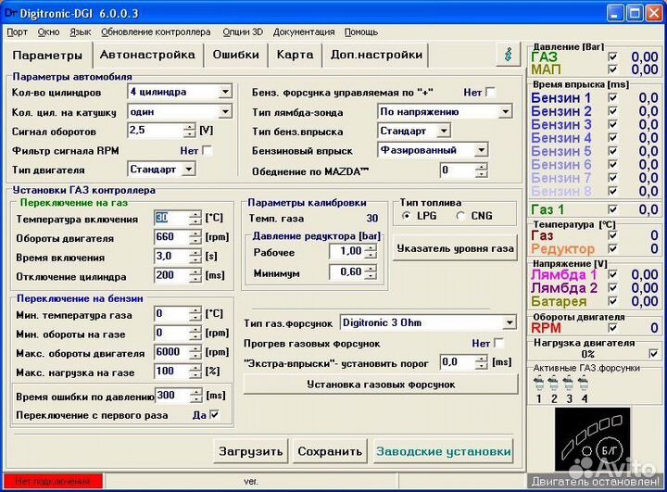Open the Порт menu
Viewport: 667px width, 492px height.
17,32
